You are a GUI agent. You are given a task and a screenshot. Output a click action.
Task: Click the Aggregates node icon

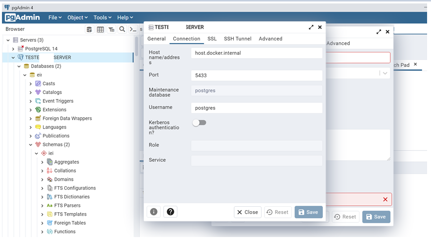(x=49, y=162)
